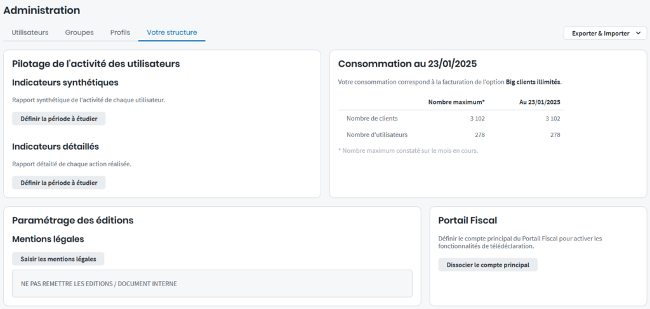Select the Nombre de clients row
The image size is (650, 309).
[x=451, y=119]
